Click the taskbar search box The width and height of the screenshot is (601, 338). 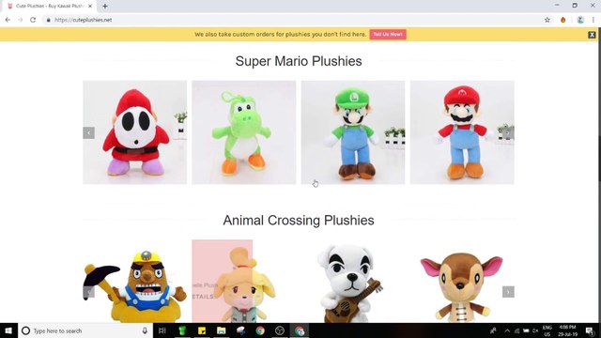[85, 330]
